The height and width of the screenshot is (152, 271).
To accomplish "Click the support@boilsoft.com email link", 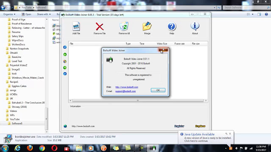I will pyautogui.click(x=125, y=91).
